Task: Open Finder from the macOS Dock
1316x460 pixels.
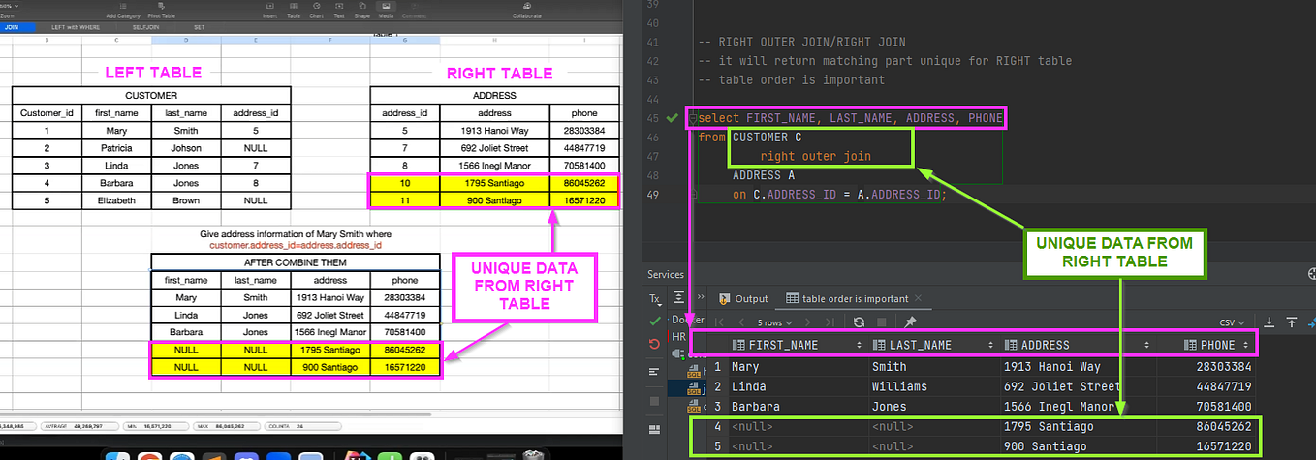Action: pyautogui.click(x=117, y=454)
